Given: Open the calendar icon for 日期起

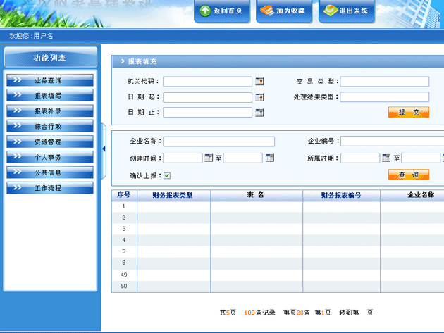Looking at the screenshot, I should click(259, 97).
